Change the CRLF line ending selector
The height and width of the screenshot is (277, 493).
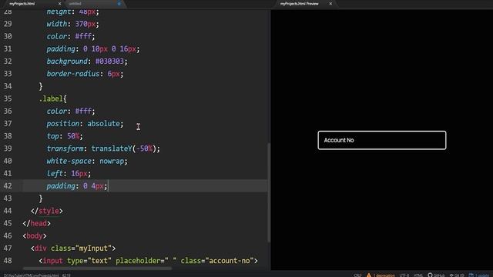pyautogui.click(x=357, y=275)
